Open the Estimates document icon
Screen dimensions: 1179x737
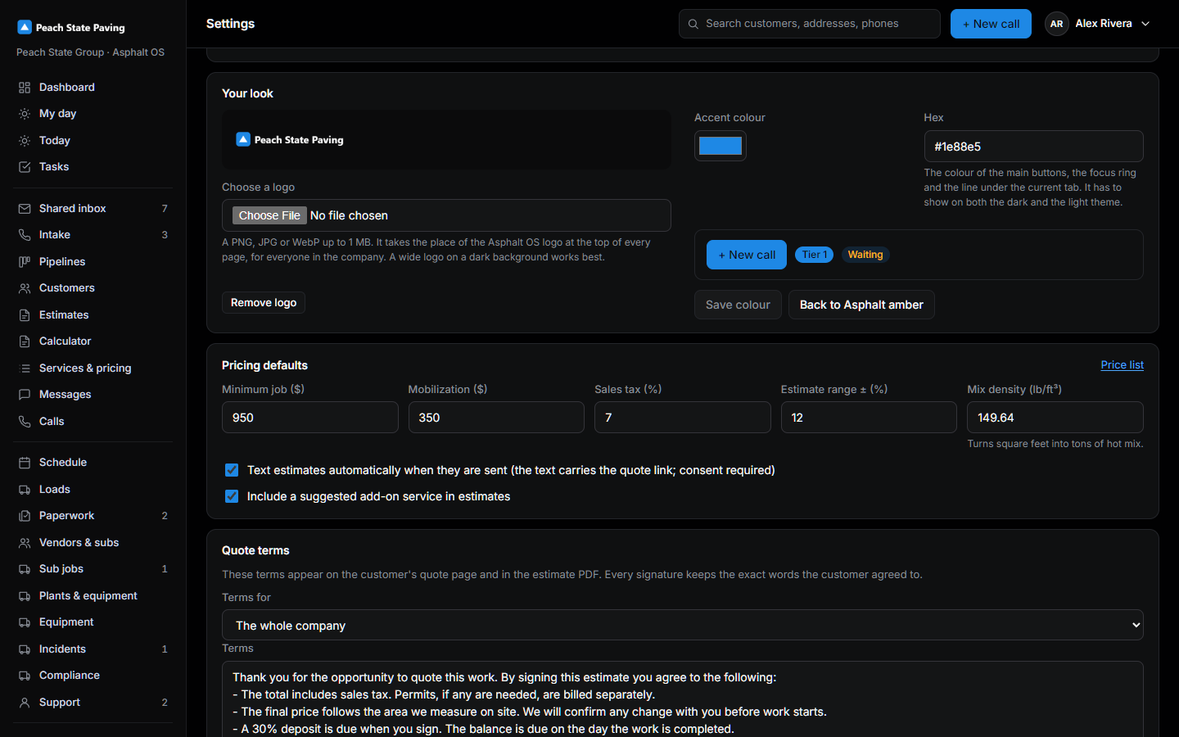pos(25,315)
